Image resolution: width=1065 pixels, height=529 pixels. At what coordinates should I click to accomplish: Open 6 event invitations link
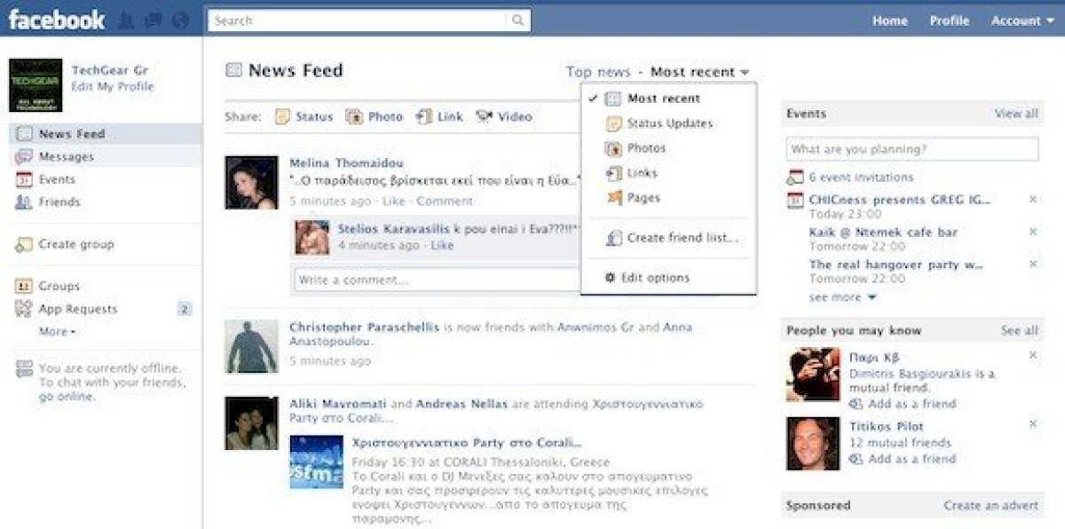pos(861,178)
